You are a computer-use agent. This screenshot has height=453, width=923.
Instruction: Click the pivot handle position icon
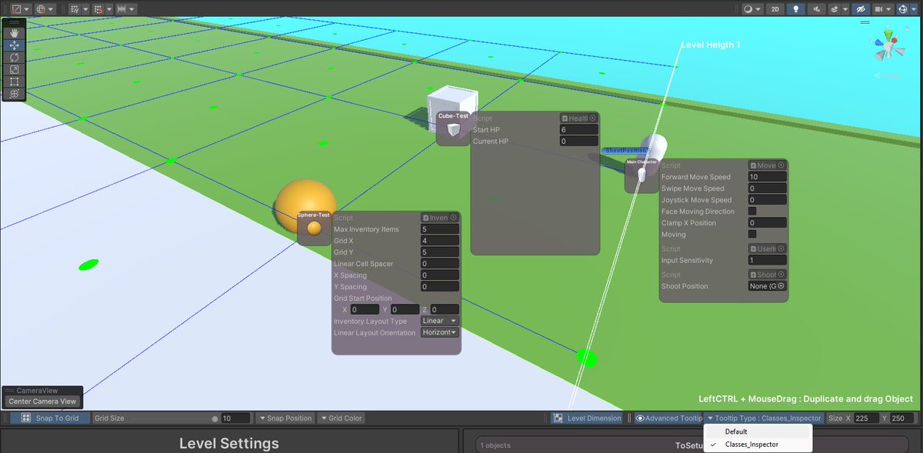point(16,9)
